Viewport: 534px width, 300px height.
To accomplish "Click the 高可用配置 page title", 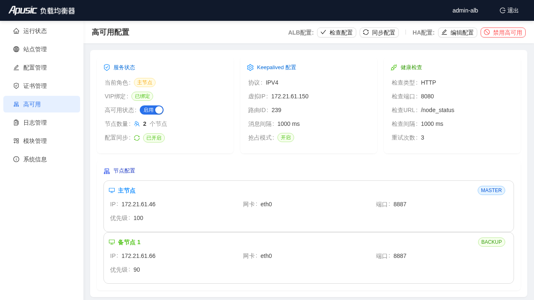I will [x=111, y=32].
